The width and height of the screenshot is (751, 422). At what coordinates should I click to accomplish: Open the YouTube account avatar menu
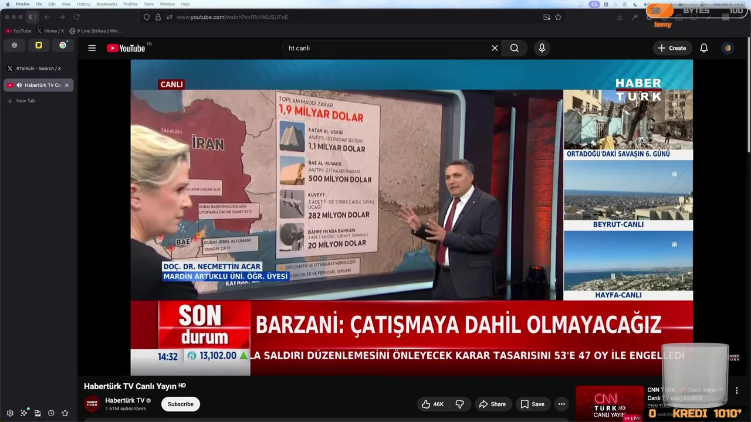(728, 48)
